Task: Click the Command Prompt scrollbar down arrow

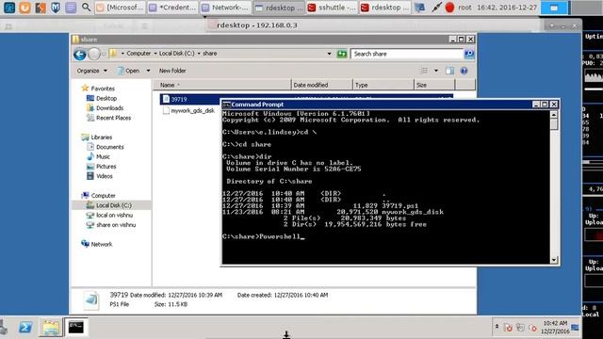Action: pyautogui.click(x=554, y=260)
